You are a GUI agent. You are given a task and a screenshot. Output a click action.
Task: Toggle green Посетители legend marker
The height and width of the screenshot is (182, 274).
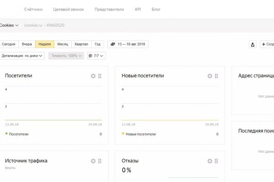[7, 134]
